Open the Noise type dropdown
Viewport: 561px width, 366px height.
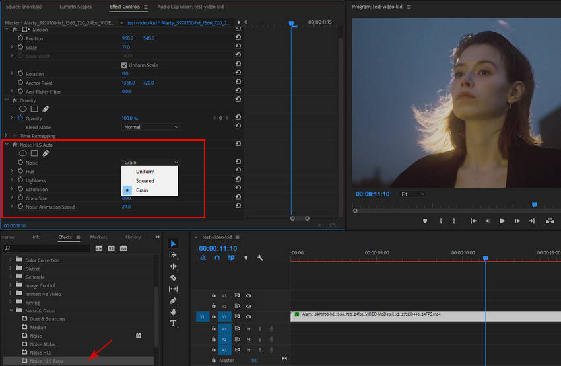tap(150, 163)
